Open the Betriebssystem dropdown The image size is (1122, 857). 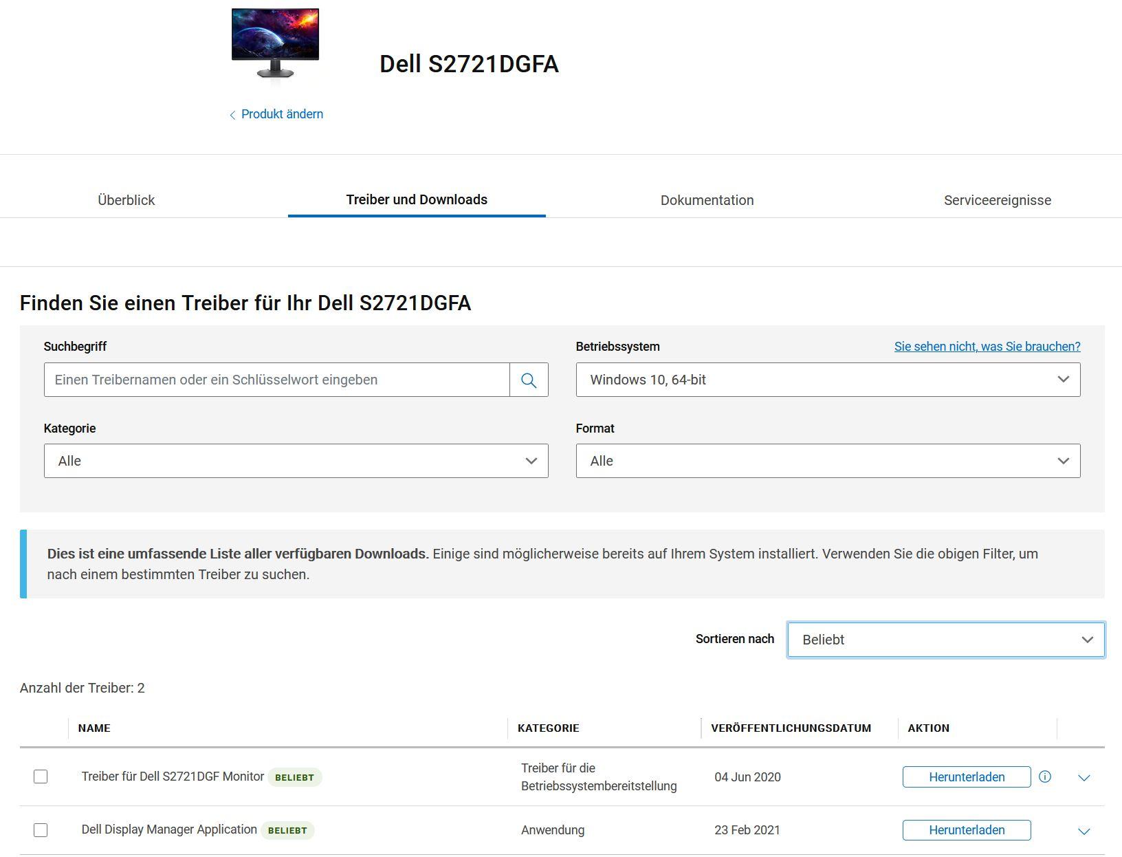pos(828,380)
